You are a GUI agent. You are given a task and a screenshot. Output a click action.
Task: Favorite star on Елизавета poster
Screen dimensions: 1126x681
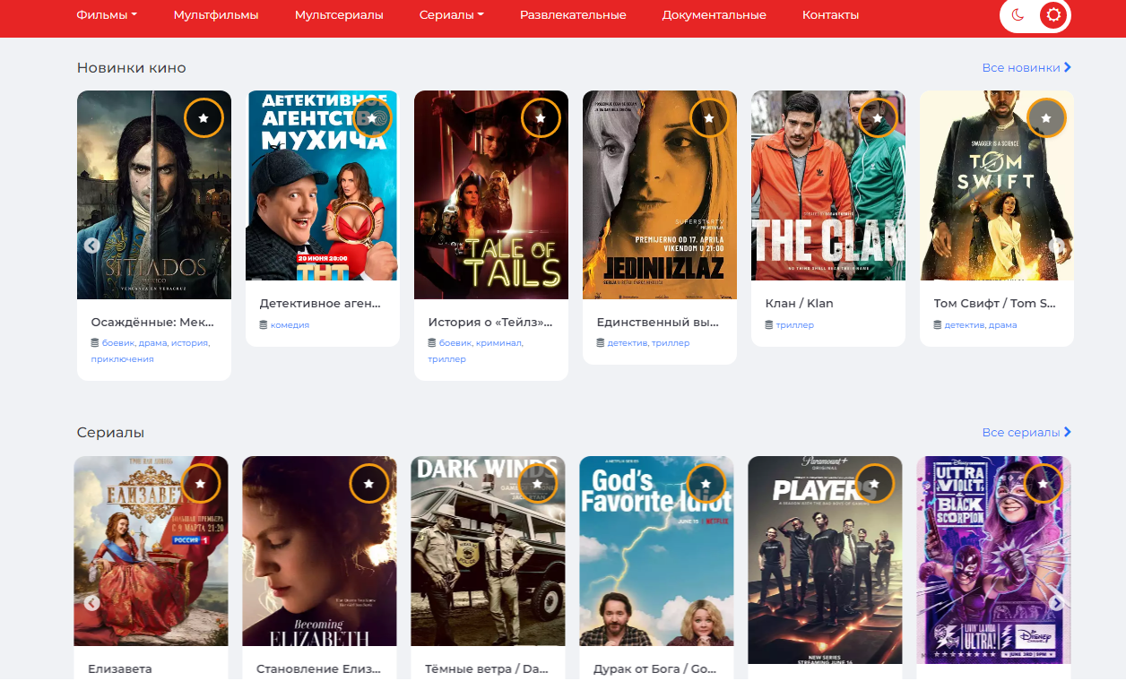click(x=201, y=483)
